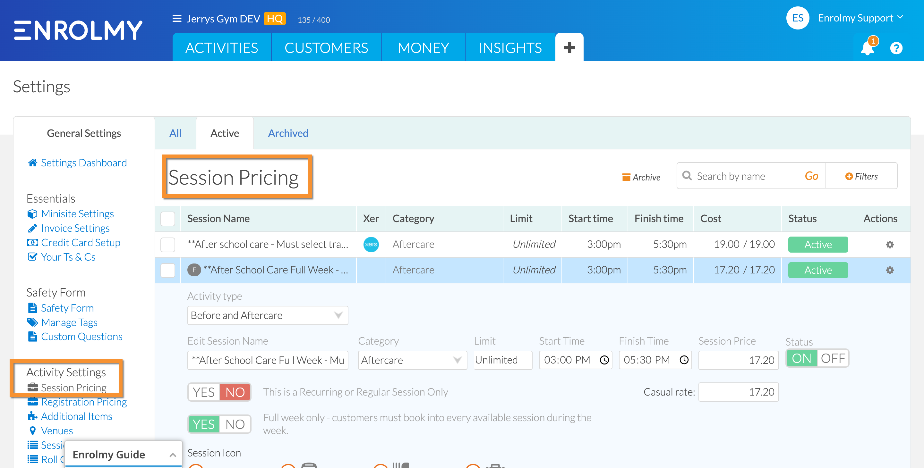Open the notifications bell
924x468 pixels.
[x=867, y=48]
